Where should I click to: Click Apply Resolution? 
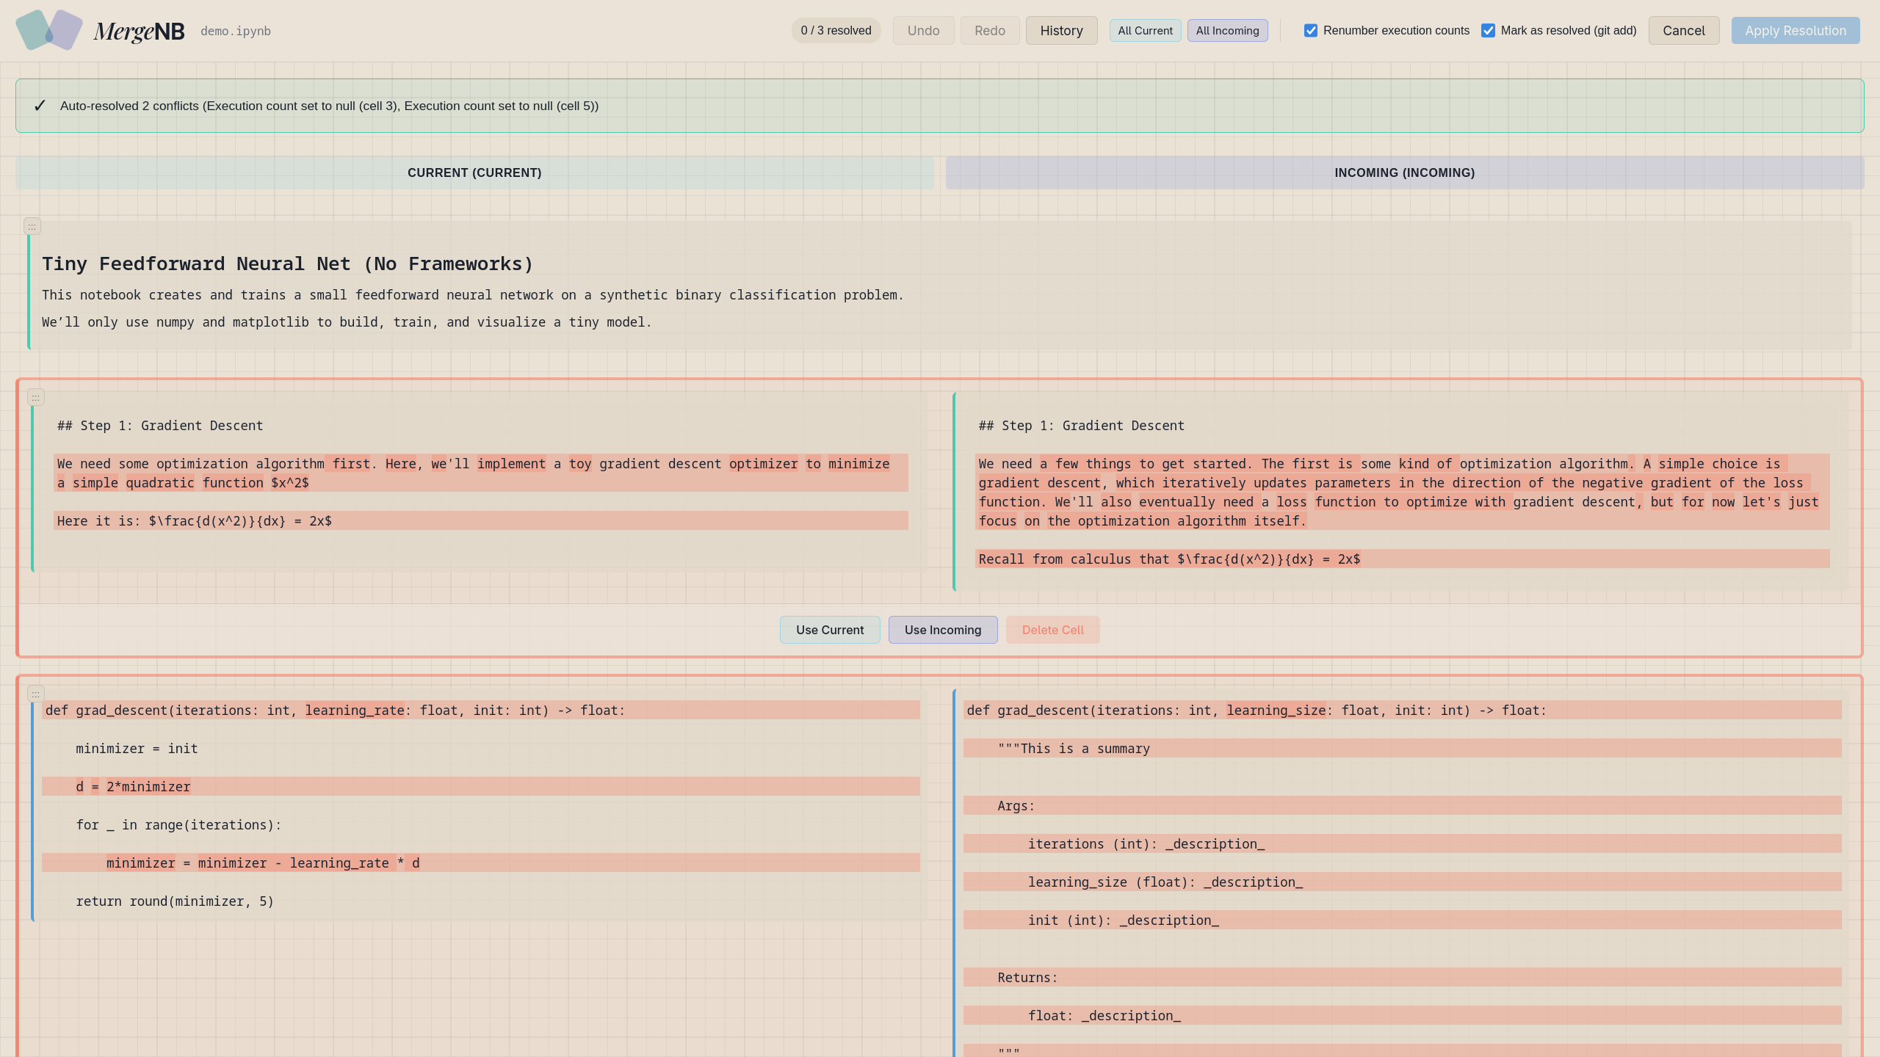pyautogui.click(x=1795, y=31)
